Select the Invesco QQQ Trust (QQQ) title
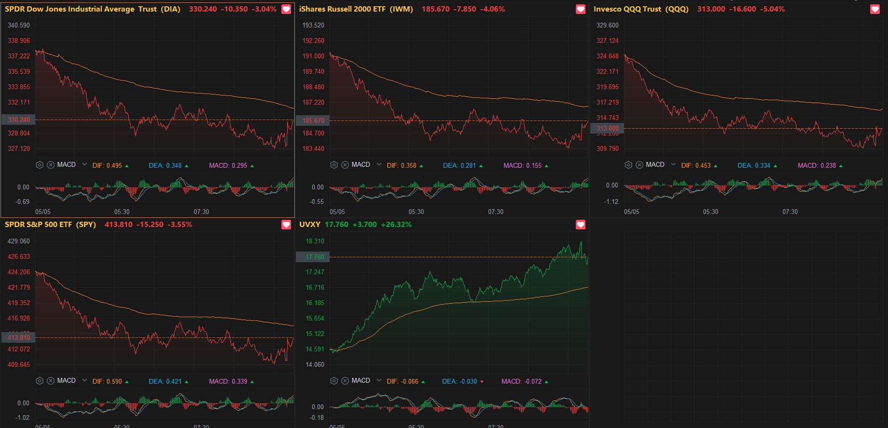The height and width of the screenshot is (428, 888). (641, 9)
